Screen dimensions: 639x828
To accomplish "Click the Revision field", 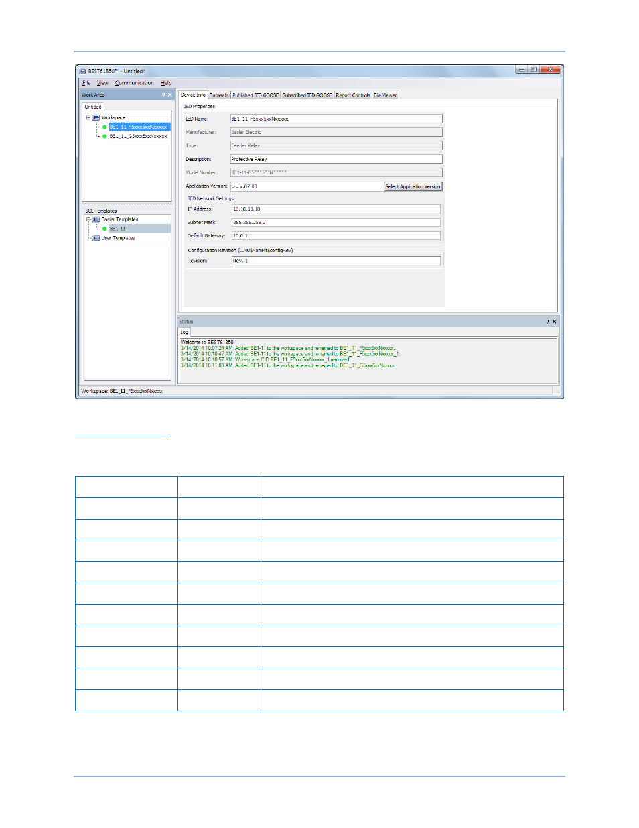I will point(336,261).
